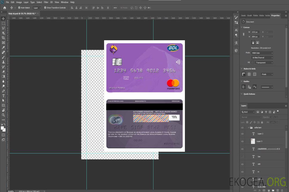Screen dimensions: 289x192
Task: Select the Eraser tool
Action: 3,72
